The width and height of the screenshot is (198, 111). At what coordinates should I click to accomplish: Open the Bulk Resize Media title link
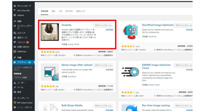tap(72, 105)
